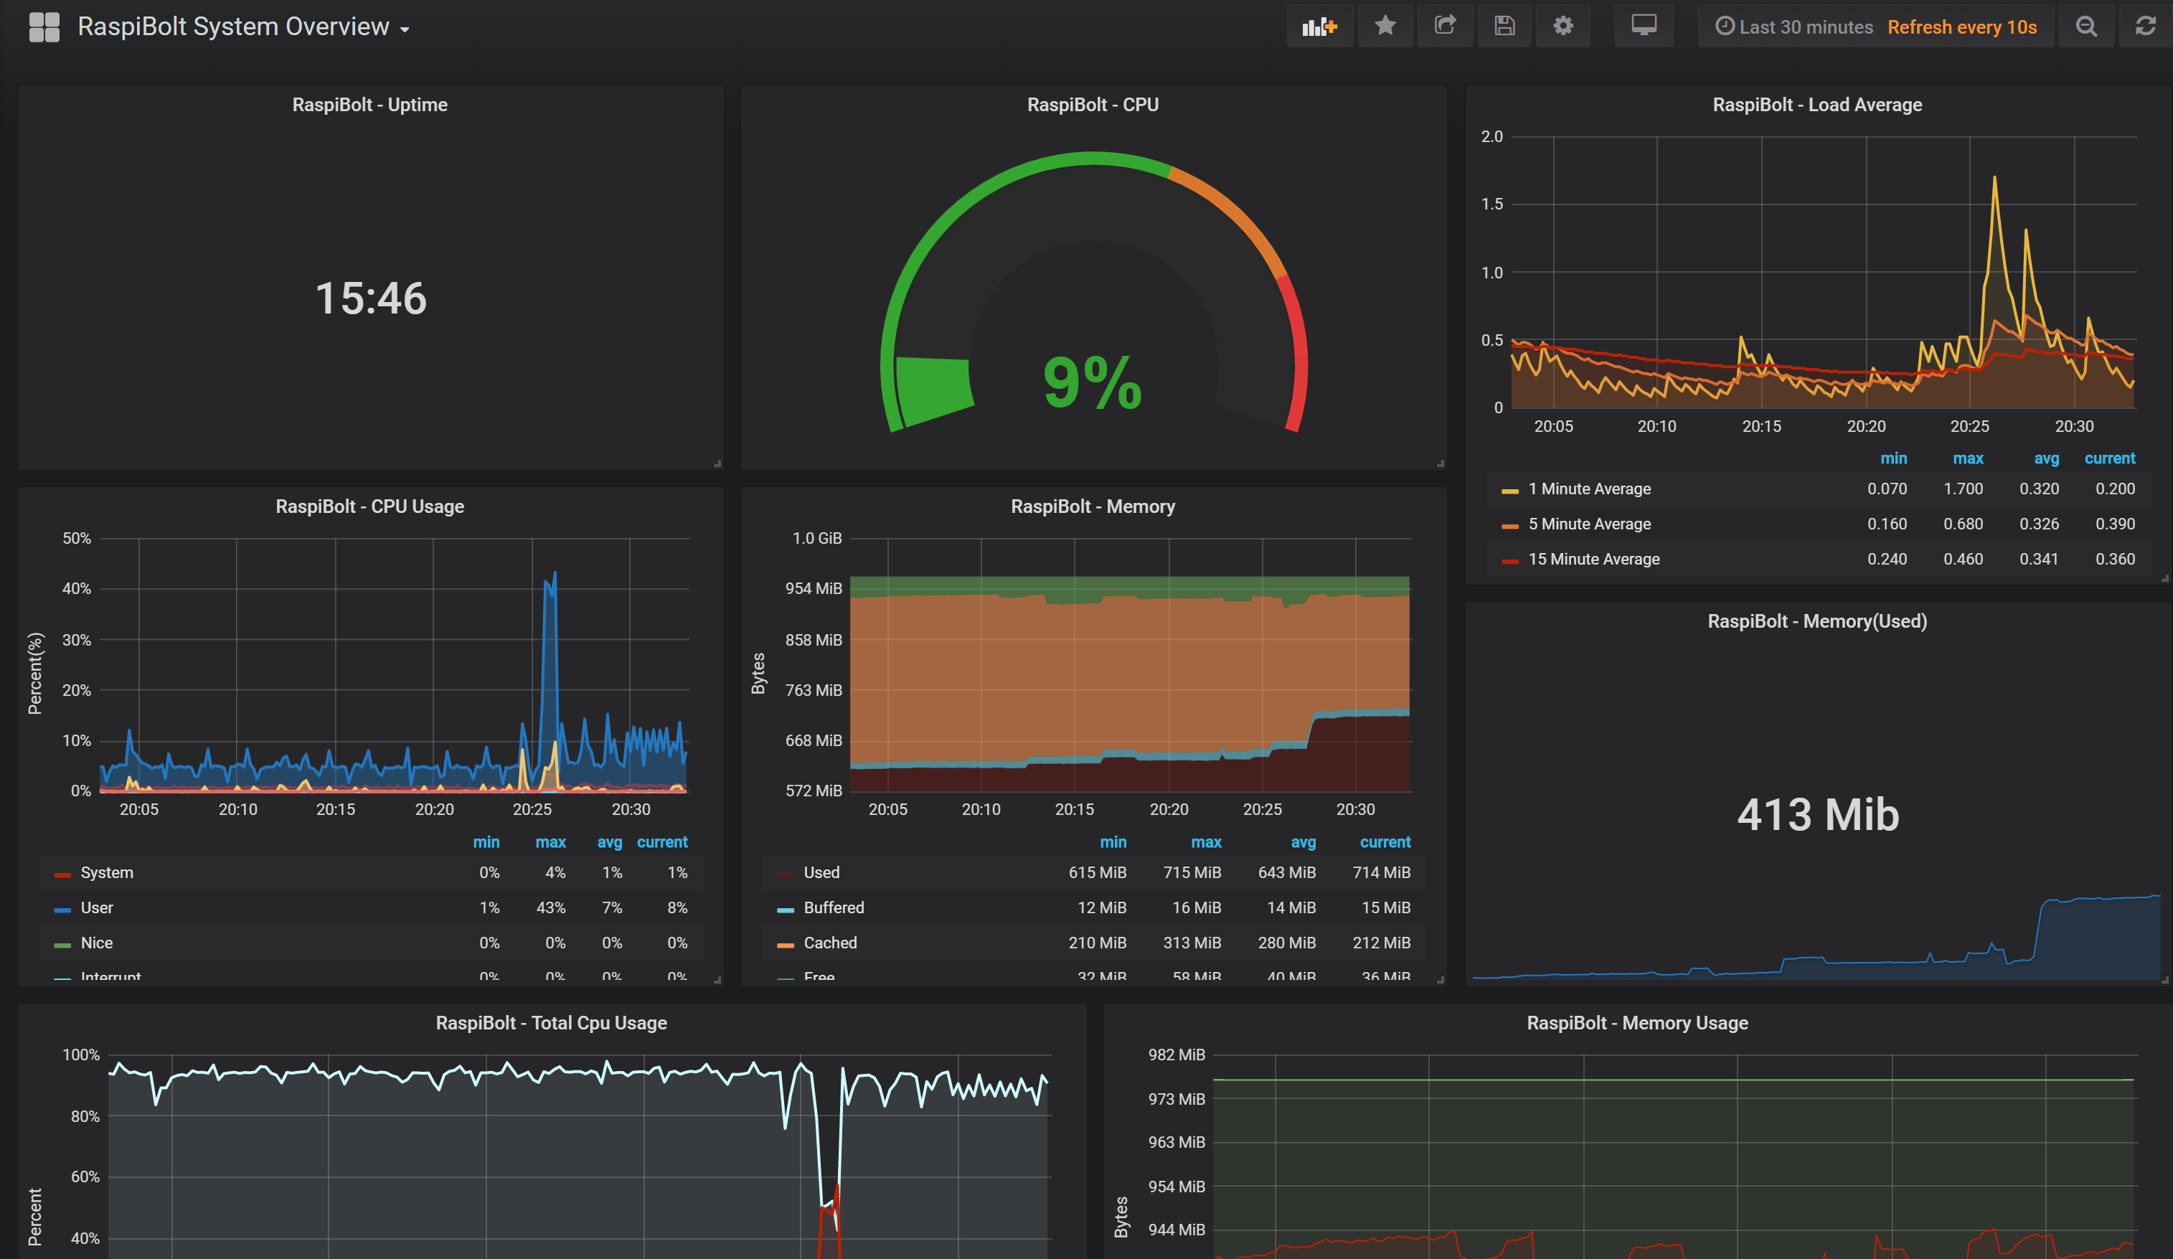Click the User series blue color swatch
This screenshot has width=2173, height=1259.
click(x=62, y=909)
